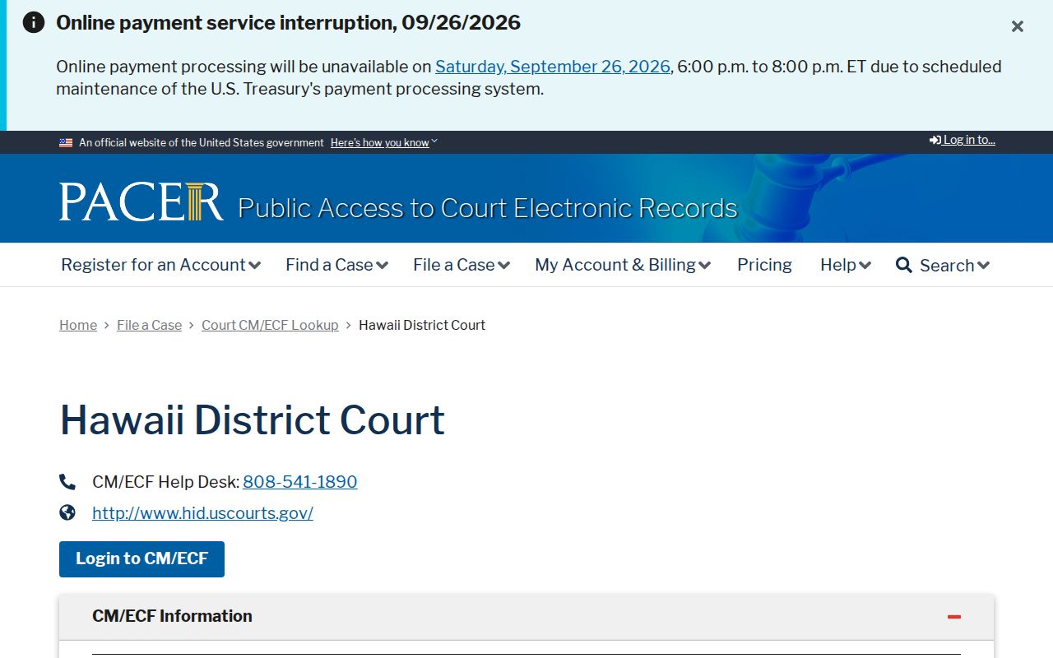Open the Help dropdown menu
1053x658 pixels.
[846, 265]
